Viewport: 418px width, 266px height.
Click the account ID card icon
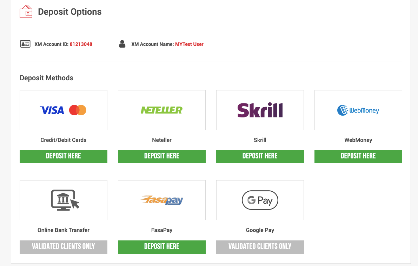25,44
